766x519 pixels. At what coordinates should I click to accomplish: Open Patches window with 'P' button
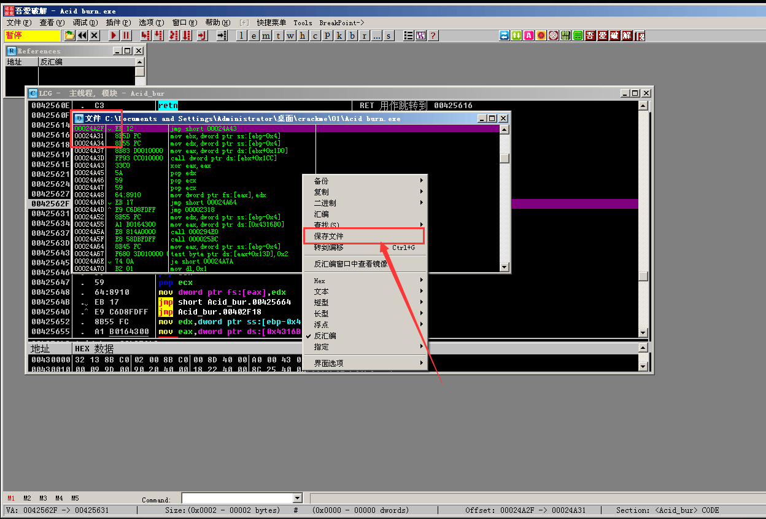tap(327, 36)
